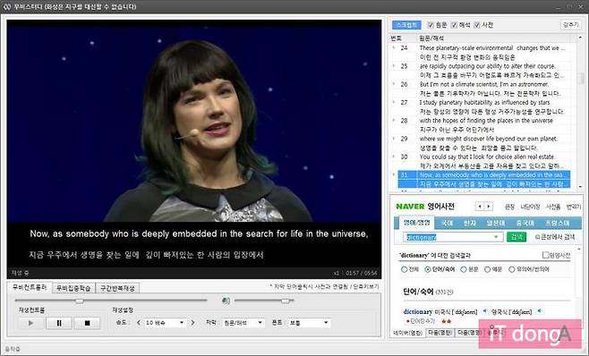The height and width of the screenshot is (356, 589).
Task: Switch to the first 다음 dictionary bottom tab
Action: point(440,333)
